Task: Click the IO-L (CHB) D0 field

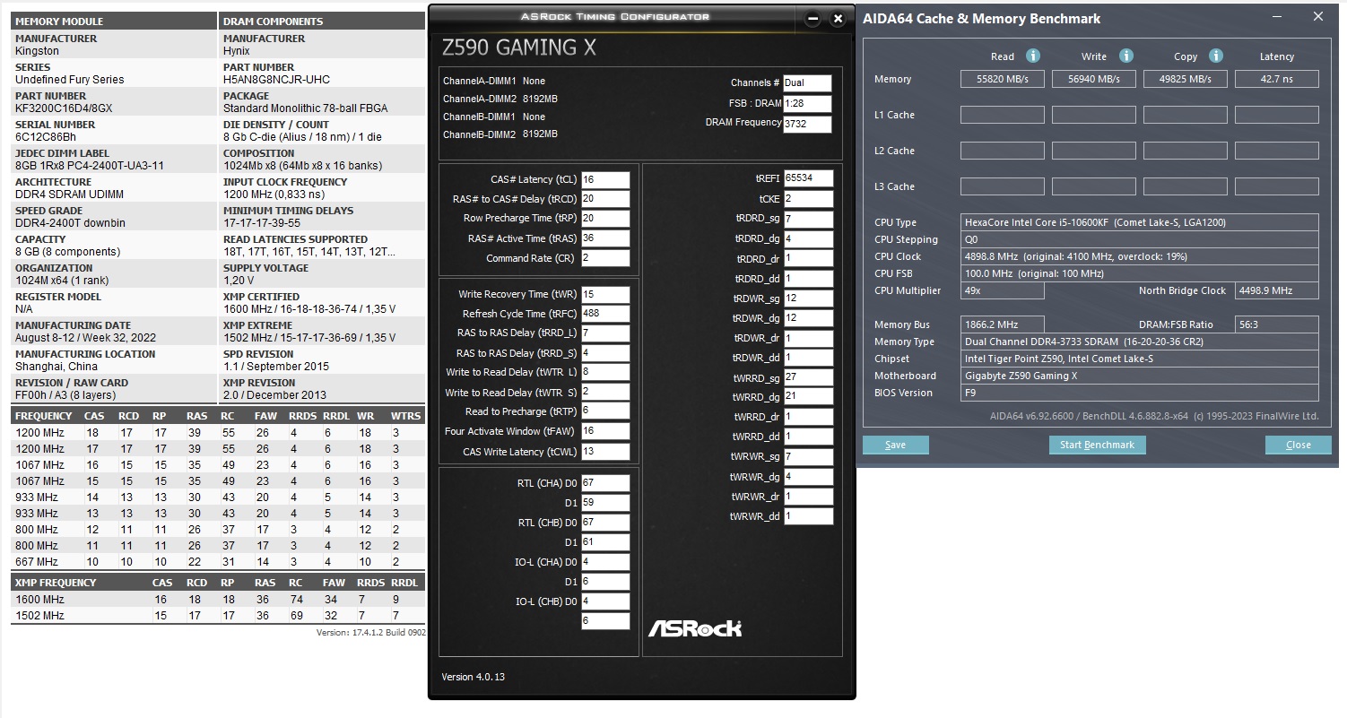Action: pos(605,601)
